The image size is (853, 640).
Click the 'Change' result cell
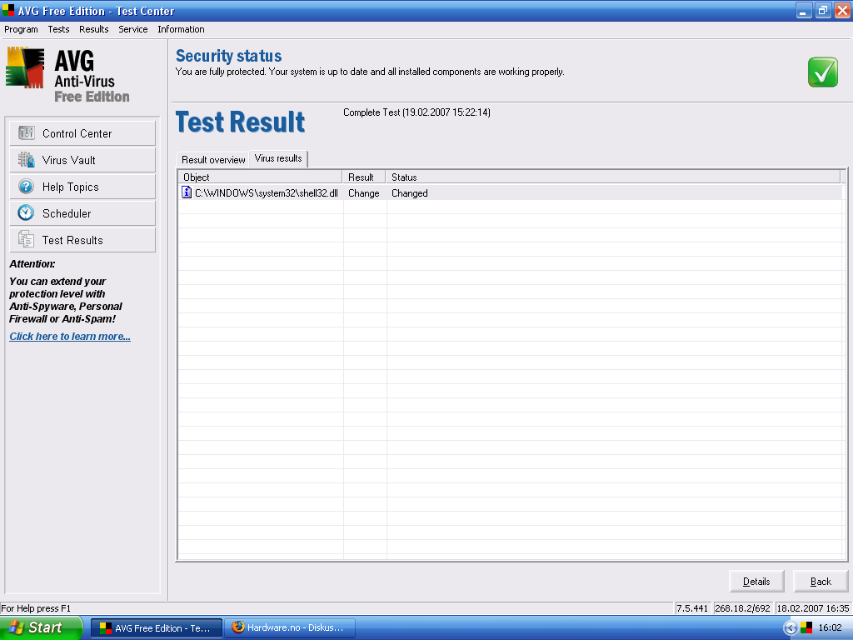click(364, 193)
